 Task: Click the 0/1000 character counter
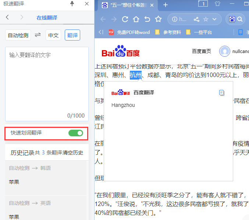point(76,116)
